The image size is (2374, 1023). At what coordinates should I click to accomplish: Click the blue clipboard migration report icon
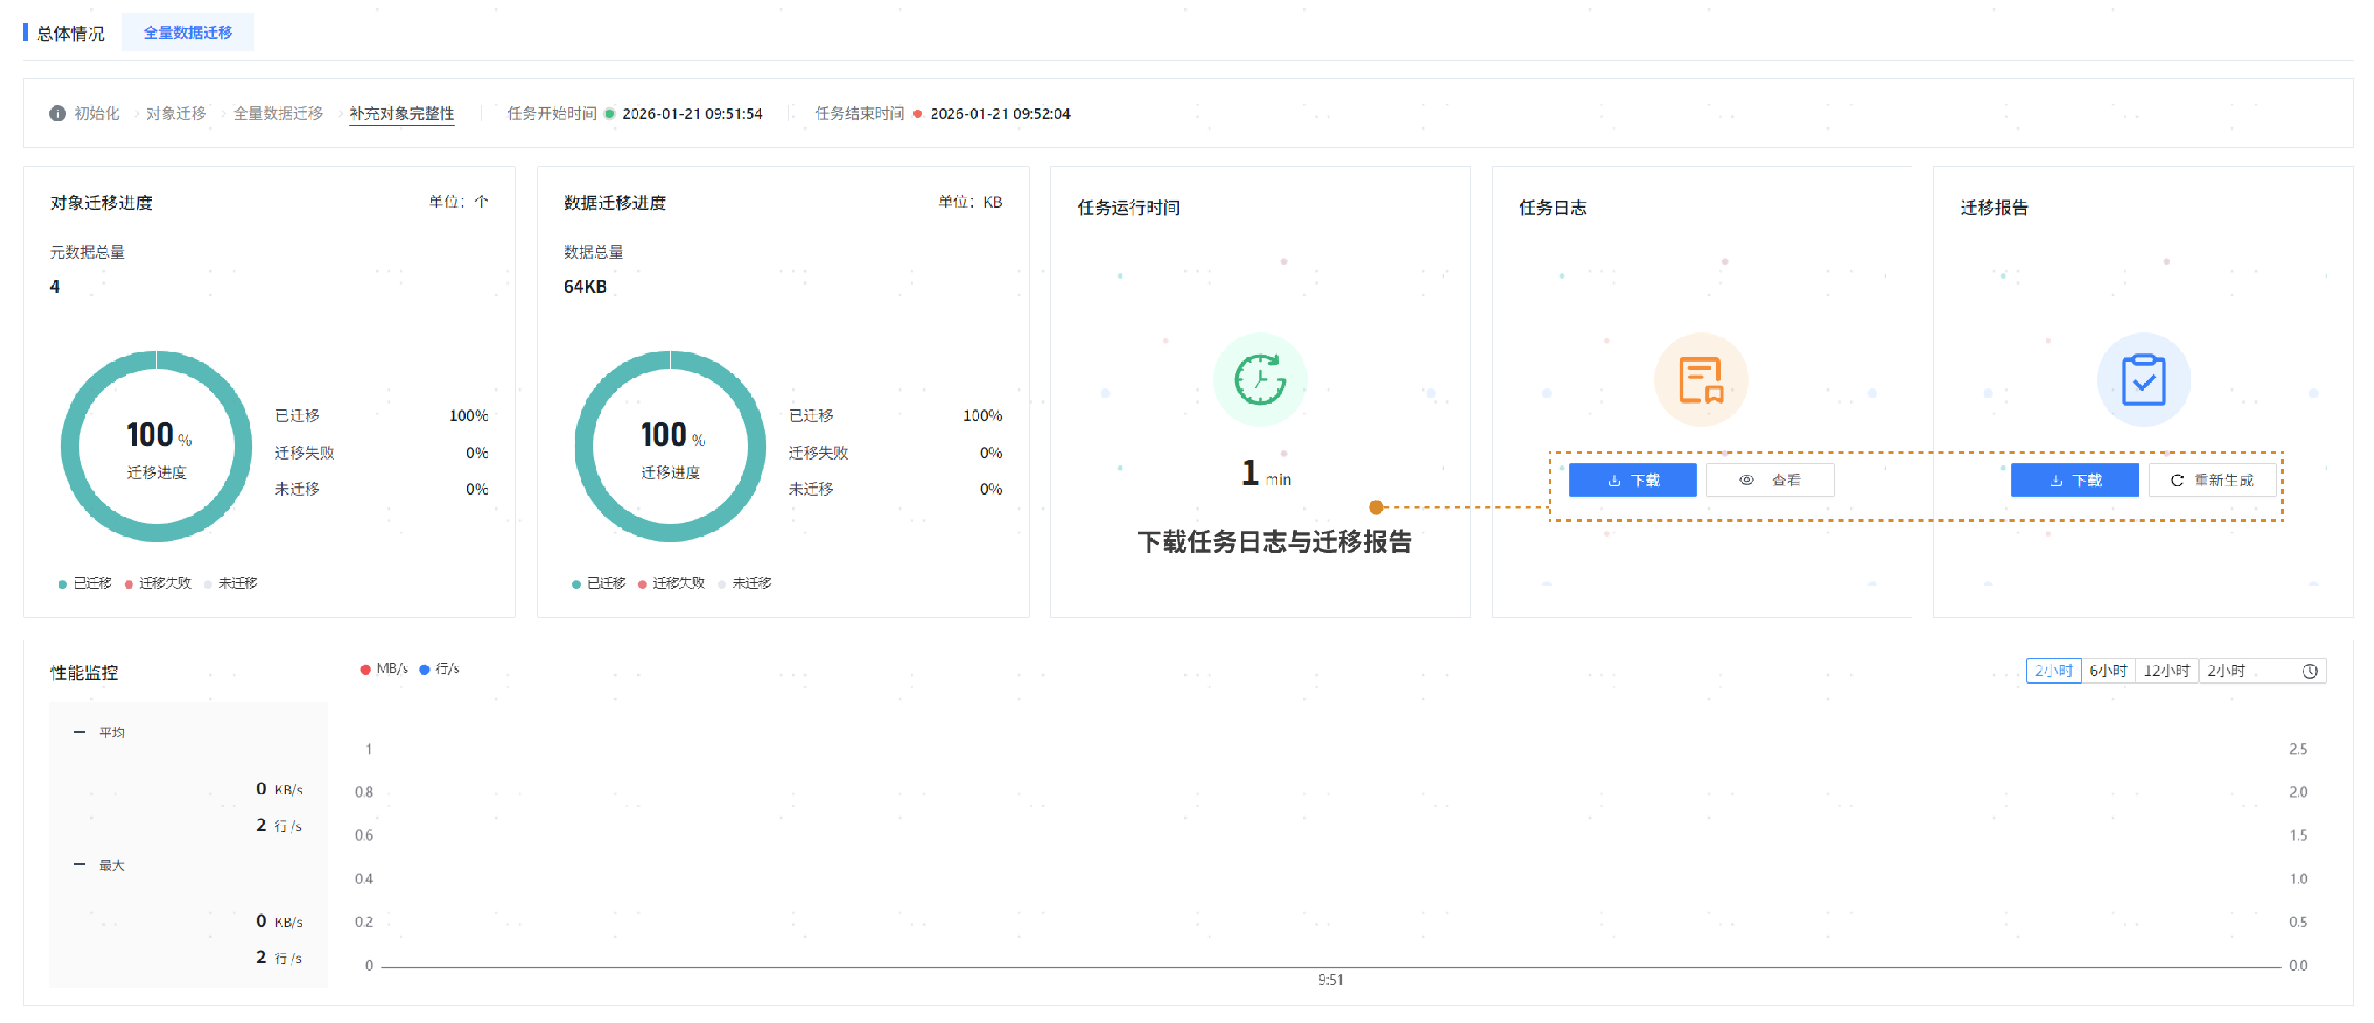coord(2143,379)
